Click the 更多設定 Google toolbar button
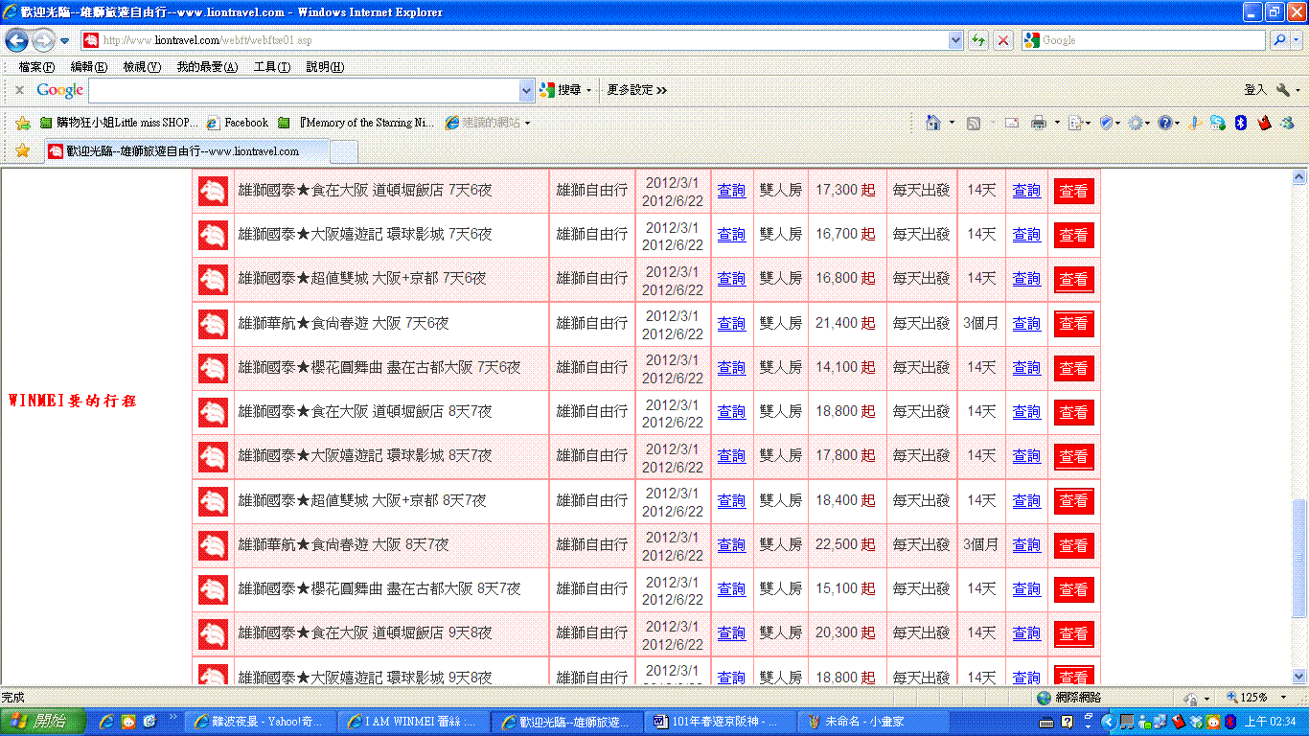Image resolution: width=1309 pixels, height=736 pixels. 636,90
